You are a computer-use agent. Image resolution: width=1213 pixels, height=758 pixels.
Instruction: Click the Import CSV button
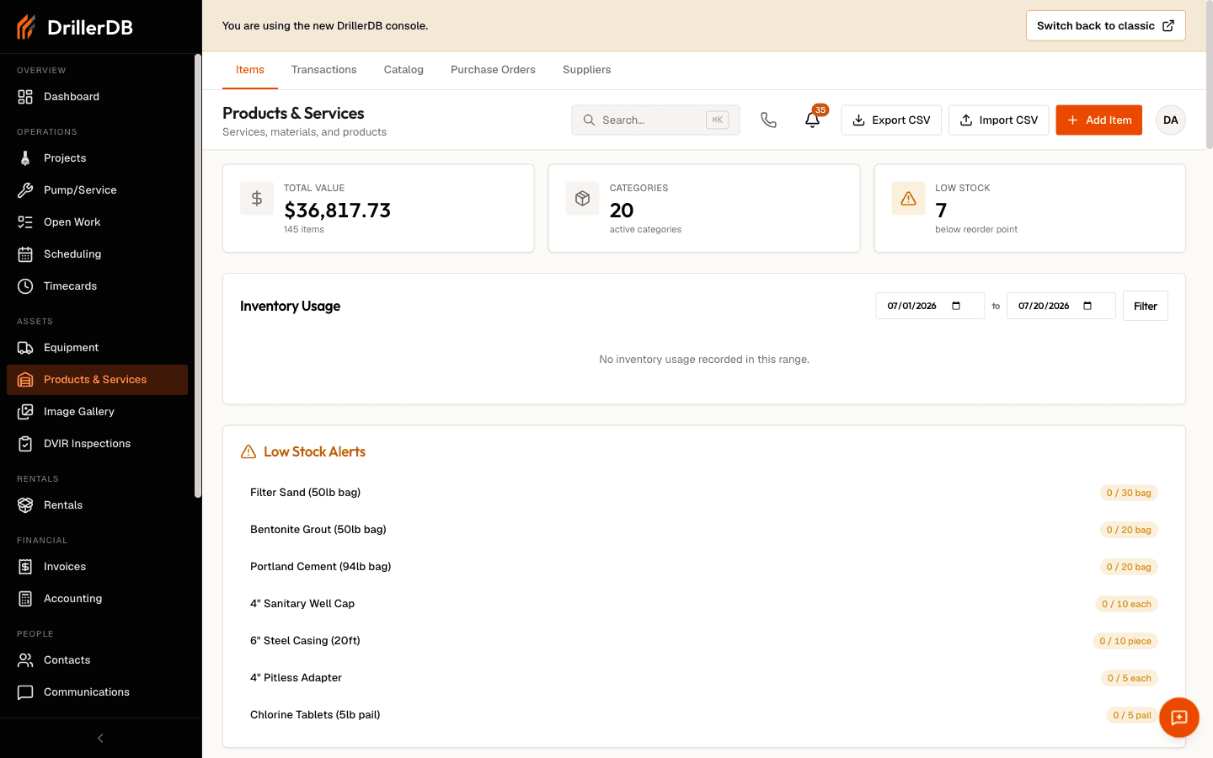click(999, 120)
